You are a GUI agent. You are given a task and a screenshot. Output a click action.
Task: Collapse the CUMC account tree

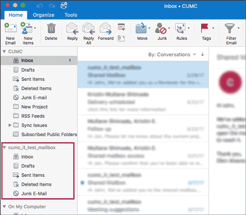click(x=4, y=51)
